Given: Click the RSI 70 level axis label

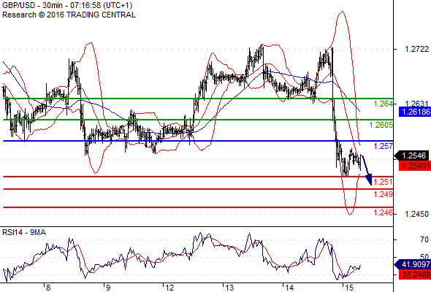Looking at the screenshot, I should pos(424,240).
